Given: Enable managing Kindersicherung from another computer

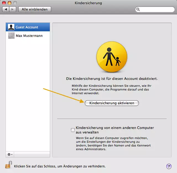Looking at the screenshot, I should click(73, 130).
